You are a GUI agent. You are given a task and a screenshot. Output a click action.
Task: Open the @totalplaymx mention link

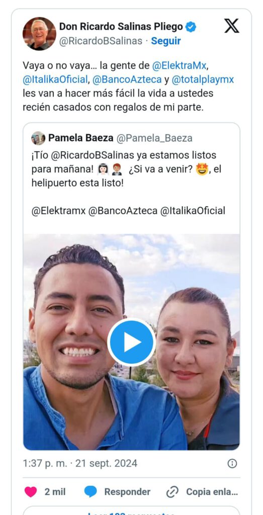pos(203,79)
